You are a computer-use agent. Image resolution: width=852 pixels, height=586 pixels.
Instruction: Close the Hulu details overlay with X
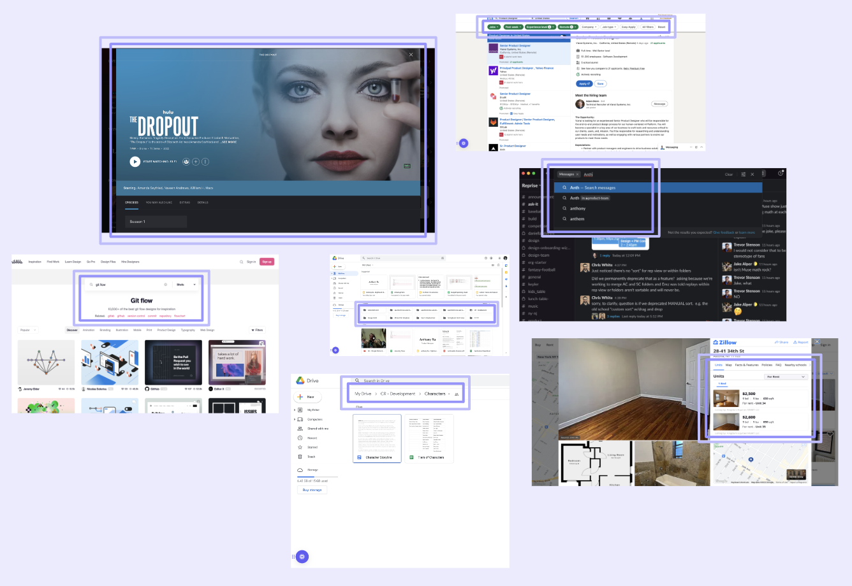click(x=411, y=55)
